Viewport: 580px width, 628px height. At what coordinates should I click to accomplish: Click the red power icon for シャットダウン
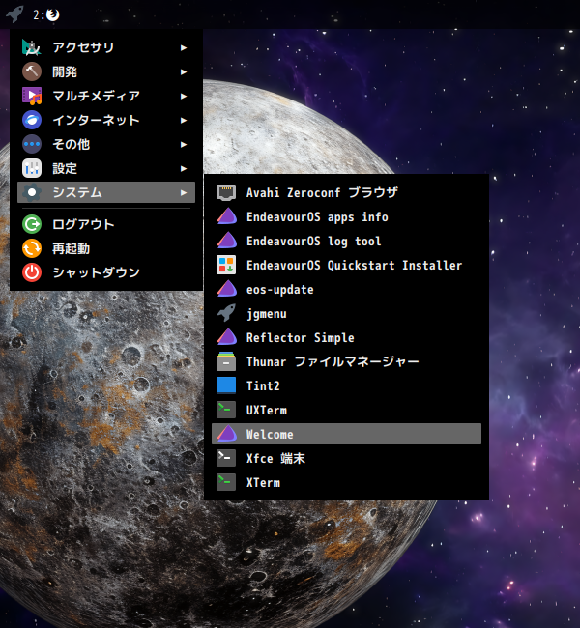click(x=32, y=272)
